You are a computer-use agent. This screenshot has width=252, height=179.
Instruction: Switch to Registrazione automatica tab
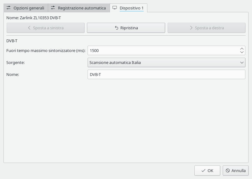(x=79, y=8)
